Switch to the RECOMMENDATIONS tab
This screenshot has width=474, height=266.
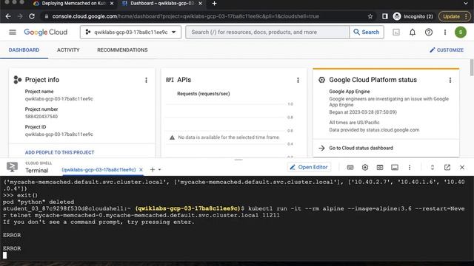coord(122,50)
